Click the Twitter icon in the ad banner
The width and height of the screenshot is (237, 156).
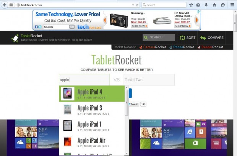pos(40,27)
